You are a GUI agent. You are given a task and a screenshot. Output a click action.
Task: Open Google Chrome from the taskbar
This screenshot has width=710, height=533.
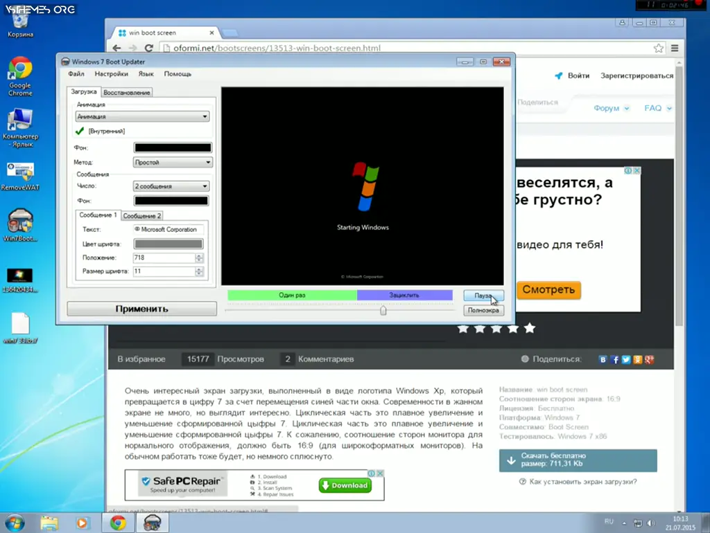pos(117,523)
